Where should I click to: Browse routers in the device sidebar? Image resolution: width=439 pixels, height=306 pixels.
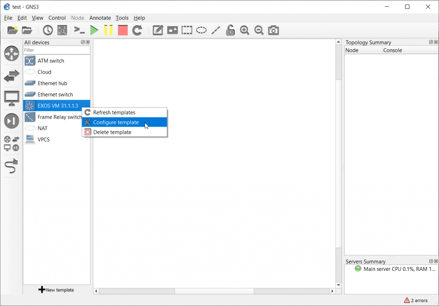coord(12,53)
